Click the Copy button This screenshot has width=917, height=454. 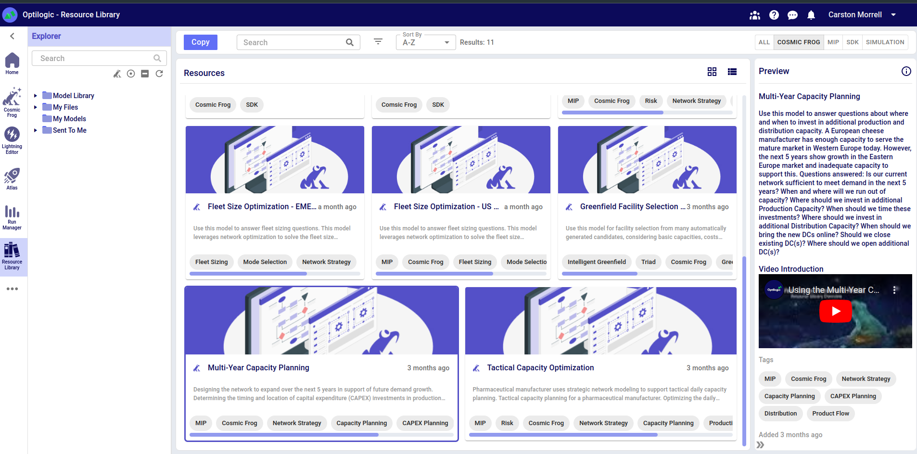point(200,42)
